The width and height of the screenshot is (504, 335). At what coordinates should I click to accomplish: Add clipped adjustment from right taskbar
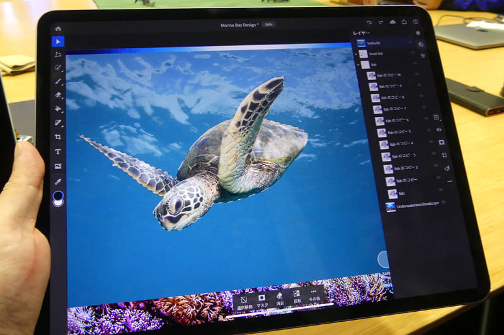pyautogui.click(x=444, y=155)
